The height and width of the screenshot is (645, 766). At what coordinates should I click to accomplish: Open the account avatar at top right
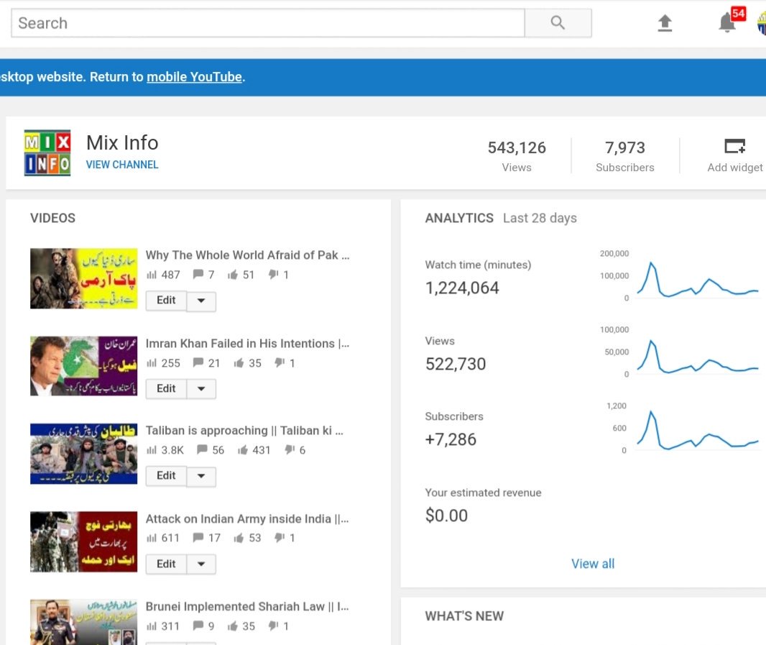(761, 24)
